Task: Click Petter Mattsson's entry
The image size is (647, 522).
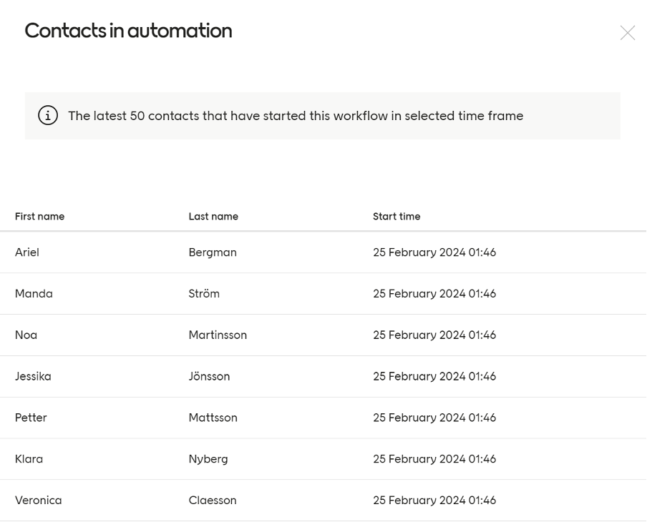Action: [31, 418]
